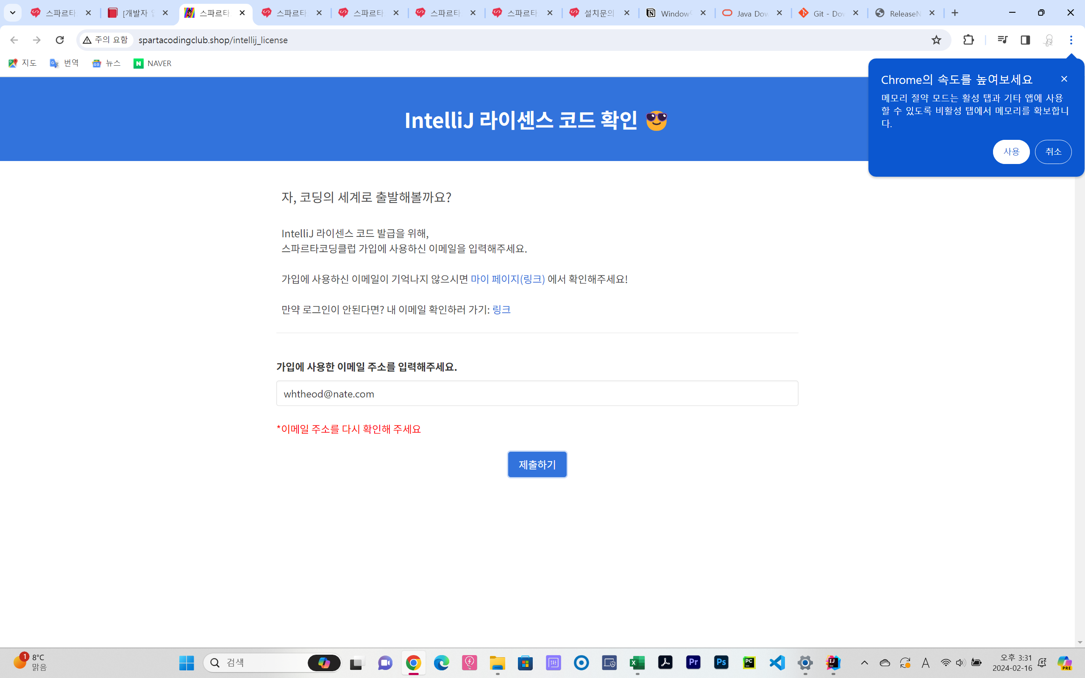Open the volume speaker tray icon

[x=960, y=662]
